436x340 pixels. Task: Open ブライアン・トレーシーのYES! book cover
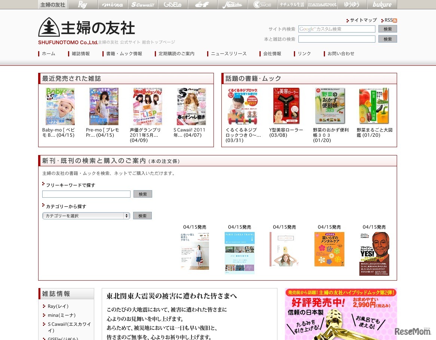point(374,254)
